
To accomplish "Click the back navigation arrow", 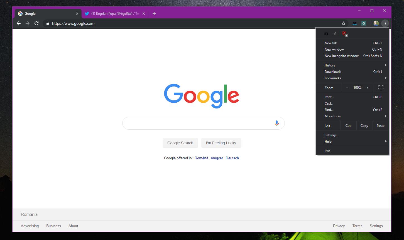I will pyautogui.click(x=19, y=24).
